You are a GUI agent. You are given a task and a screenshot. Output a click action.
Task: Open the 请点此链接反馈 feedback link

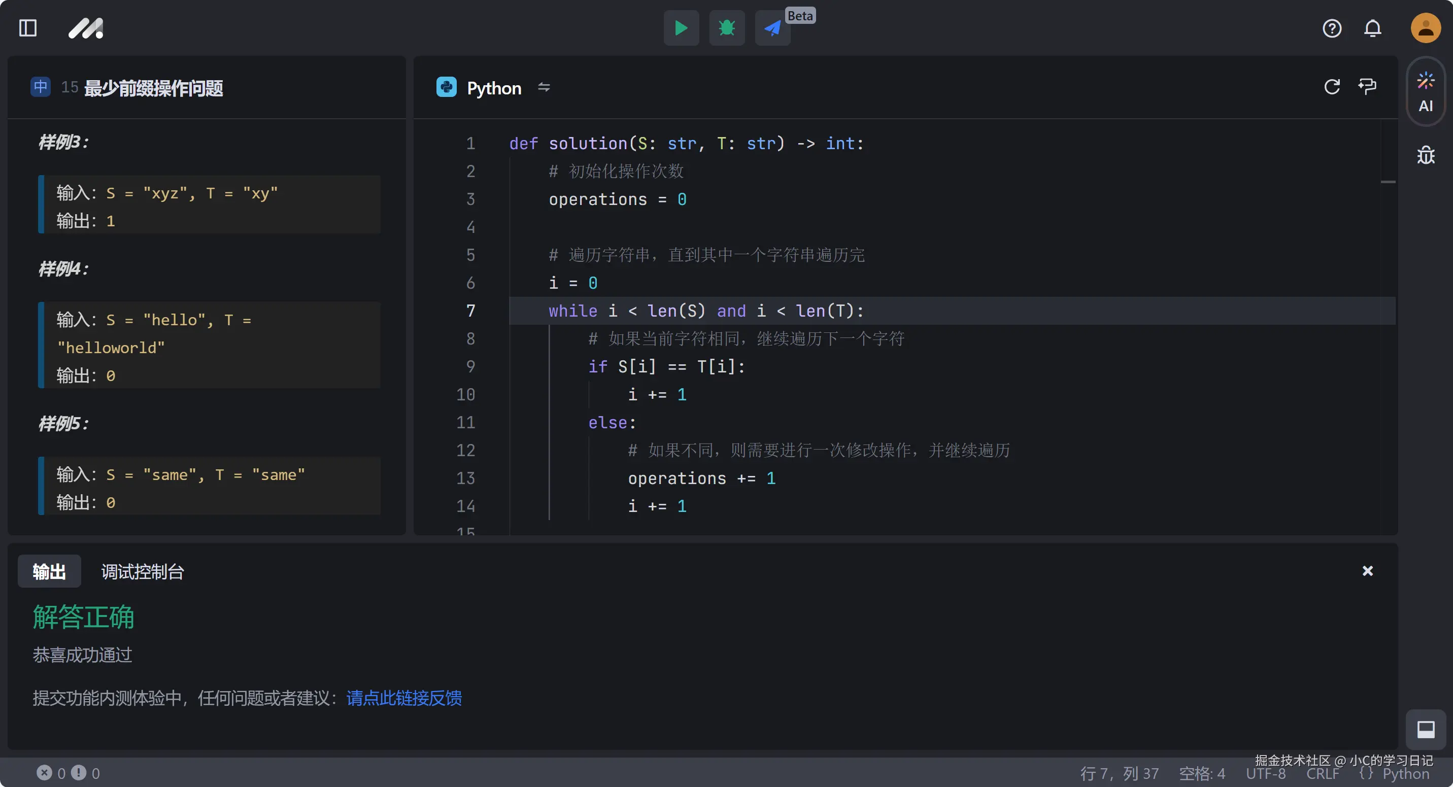[404, 698]
